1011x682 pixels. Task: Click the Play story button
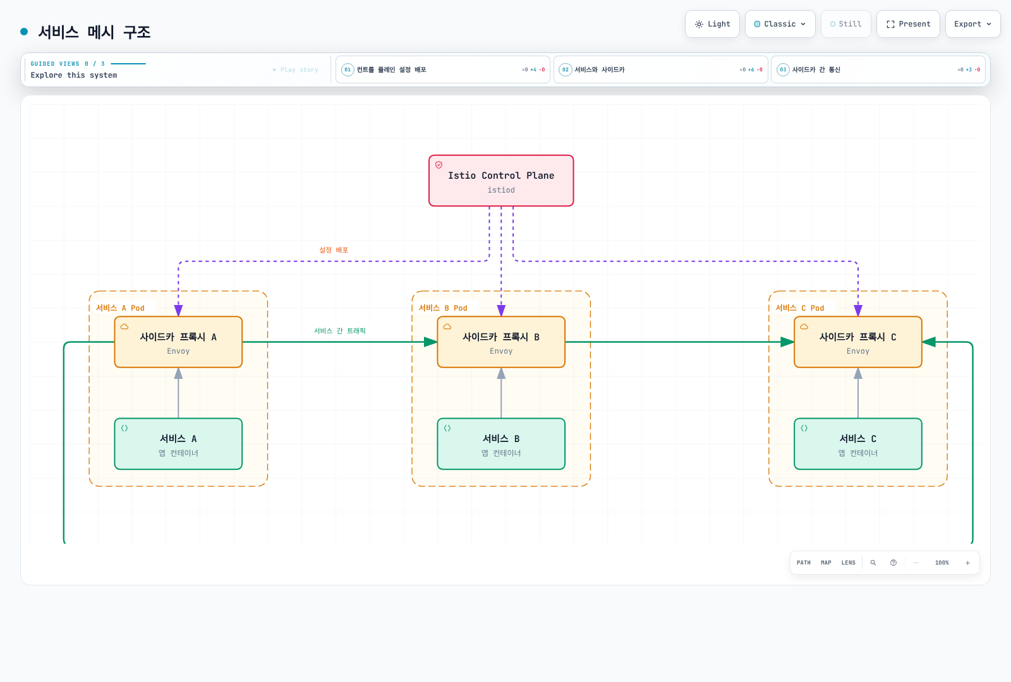point(296,69)
